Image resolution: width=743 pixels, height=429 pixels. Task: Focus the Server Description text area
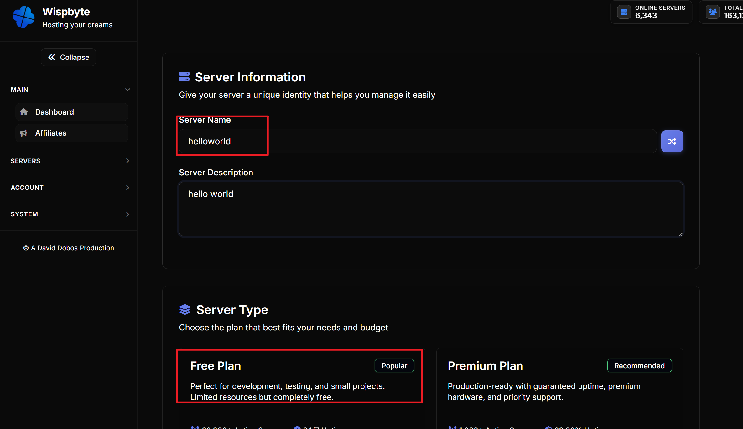click(x=431, y=209)
